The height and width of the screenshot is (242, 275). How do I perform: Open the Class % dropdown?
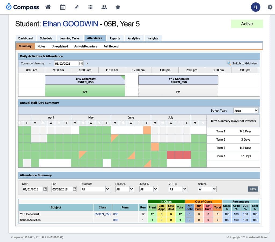(124, 189)
